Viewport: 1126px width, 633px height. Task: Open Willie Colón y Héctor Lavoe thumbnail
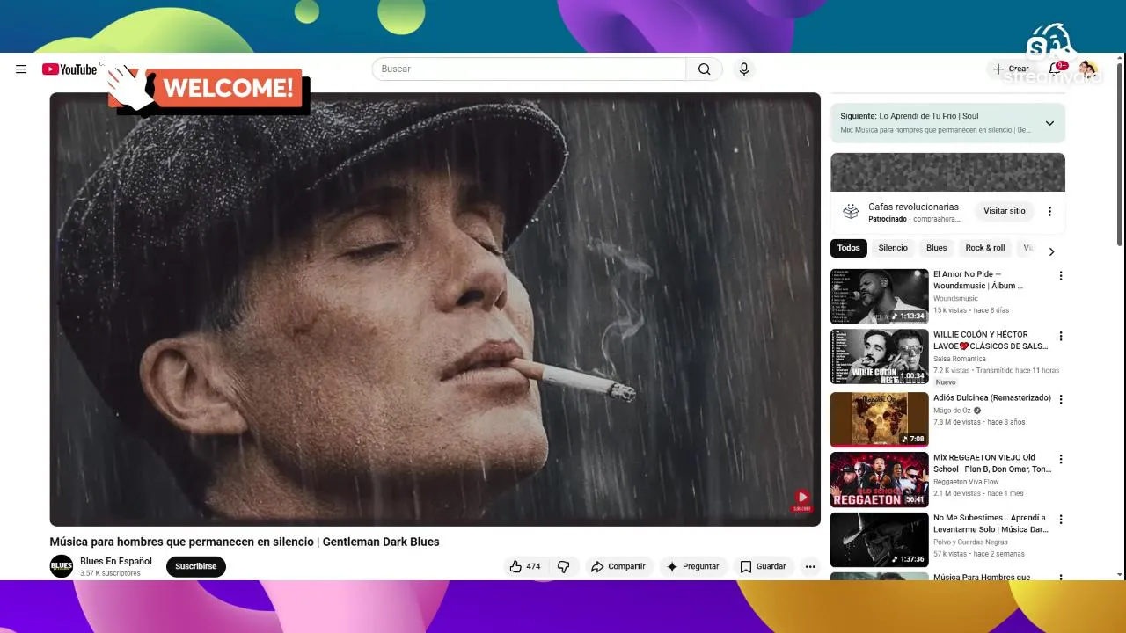pos(880,357)
